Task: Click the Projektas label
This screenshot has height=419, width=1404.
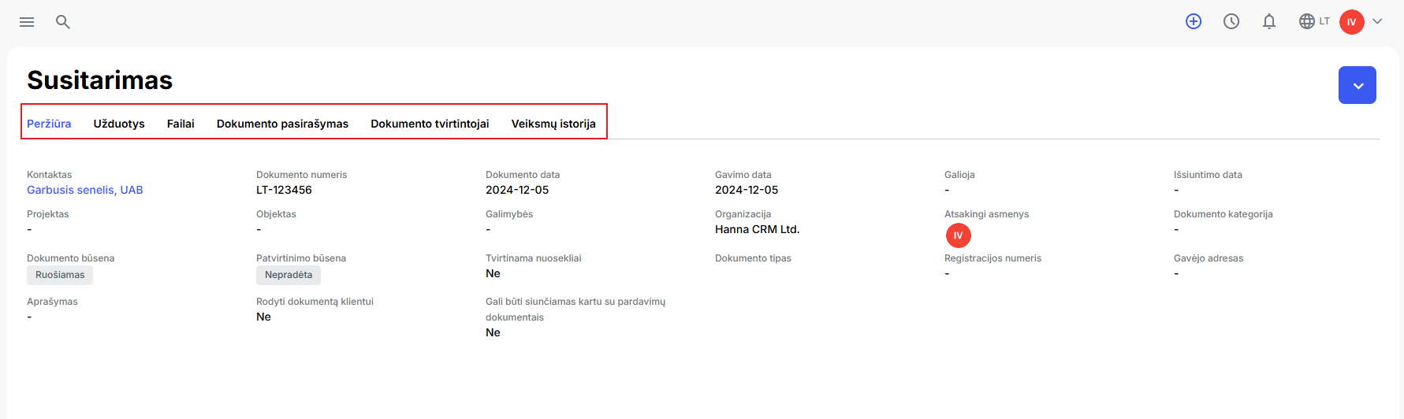Action: pyautogui.click(x=48, y=214)
